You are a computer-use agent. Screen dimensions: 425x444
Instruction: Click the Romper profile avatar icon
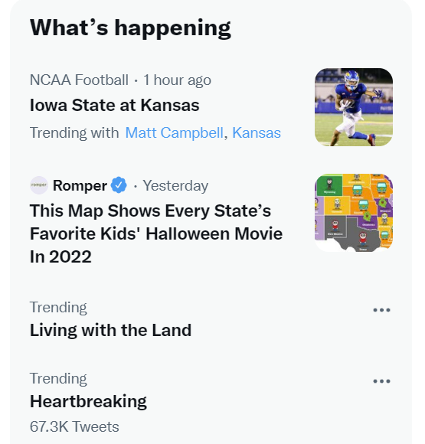tap(39, 185)
